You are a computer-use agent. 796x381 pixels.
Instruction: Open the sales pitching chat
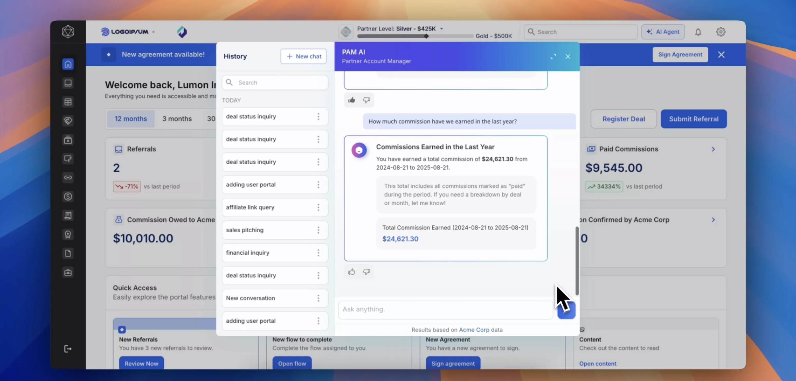click(x=275, y=230)
